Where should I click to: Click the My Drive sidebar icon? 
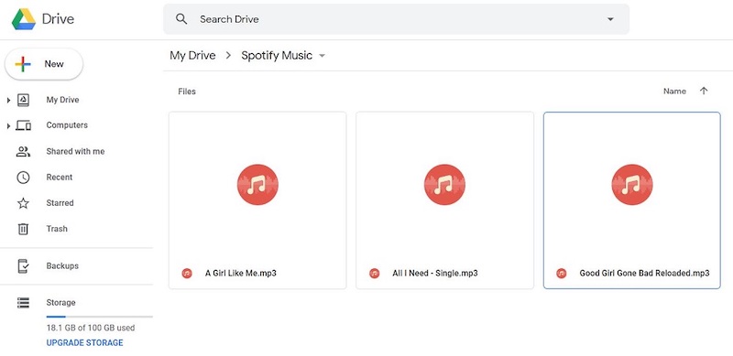point(24,100)
